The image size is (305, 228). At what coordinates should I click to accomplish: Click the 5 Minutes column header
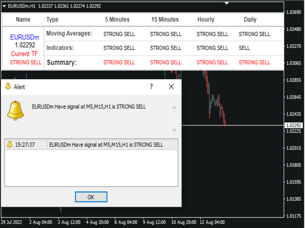pyautogui.click(x=117, y=19)
